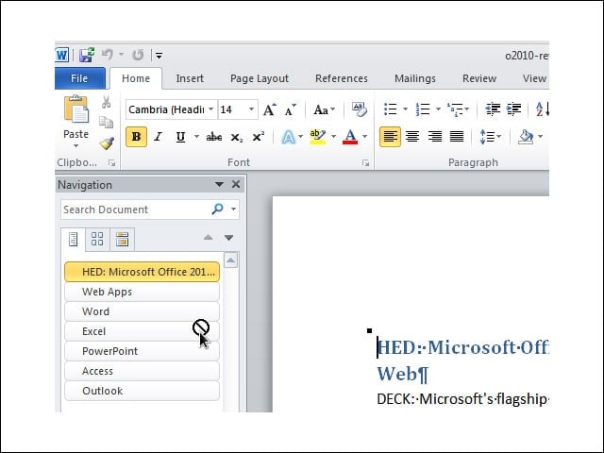Viewport: 604px width, 453px height.
Task: Open the References tab
Action: click(x=342, y=78)
